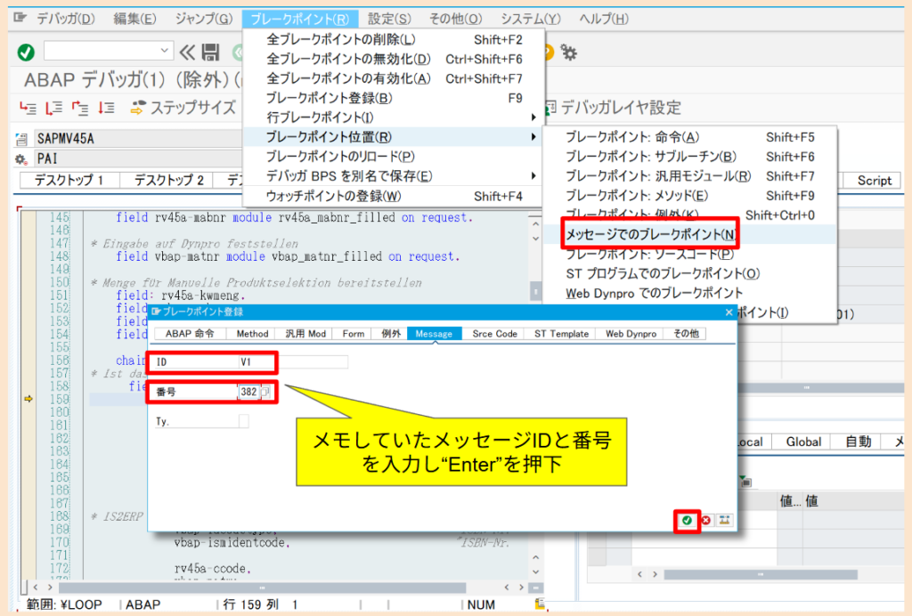Select the Form dialog tab
The height and width of the screenshot is (616, 912).
click(353, 334)
